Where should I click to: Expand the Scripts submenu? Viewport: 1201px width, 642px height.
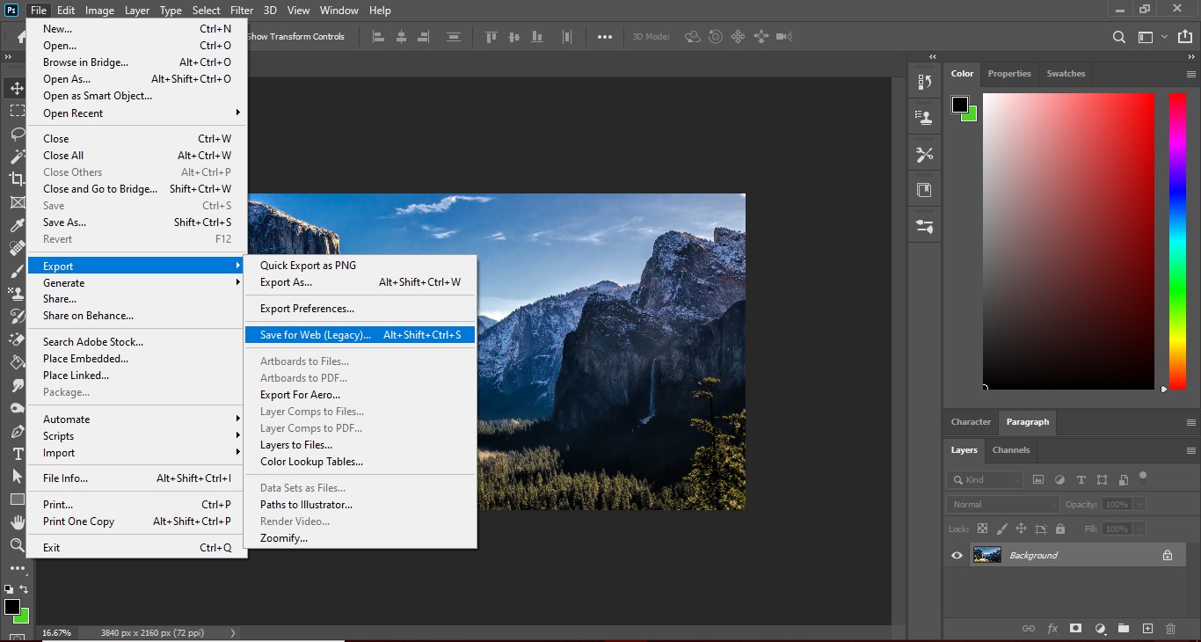coord(137,436)
